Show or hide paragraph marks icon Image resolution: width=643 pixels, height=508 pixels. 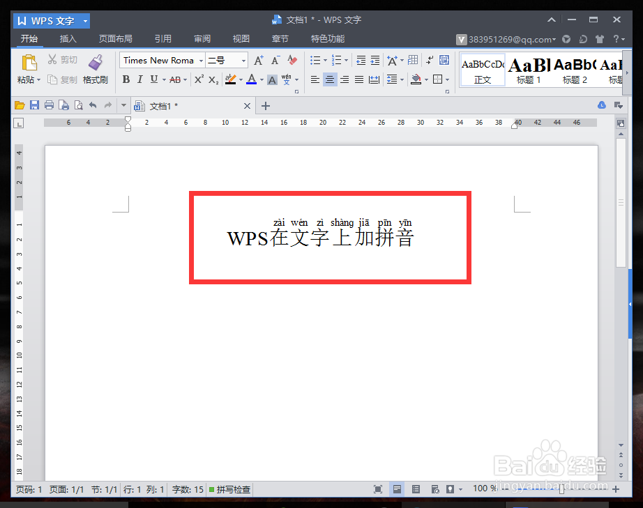tap(430, 60)
